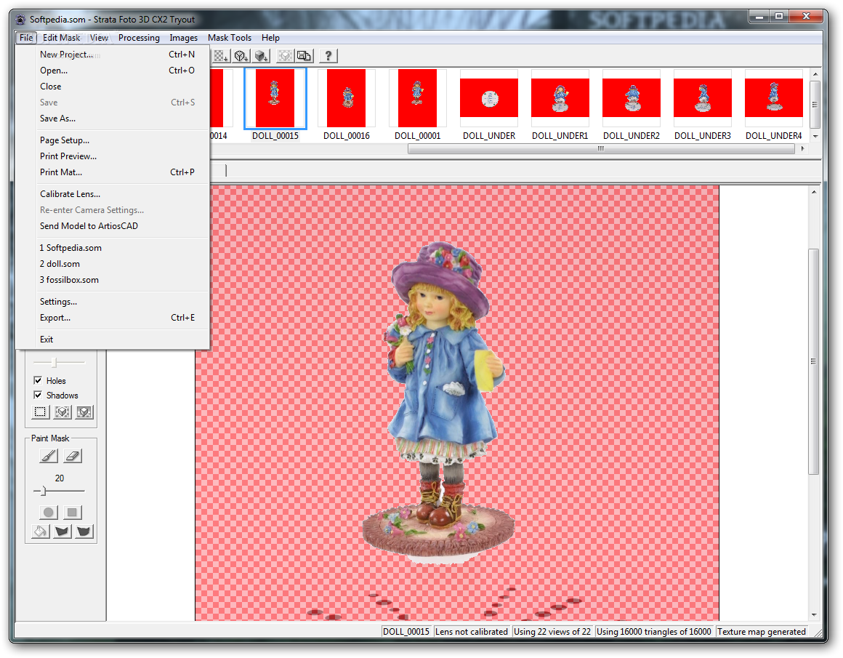Click the thumbnail strip horizontal scrollbar

[601, 148]
